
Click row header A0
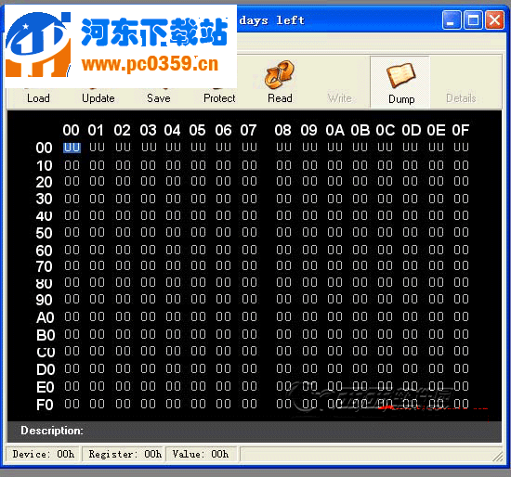tap(45, 317)
